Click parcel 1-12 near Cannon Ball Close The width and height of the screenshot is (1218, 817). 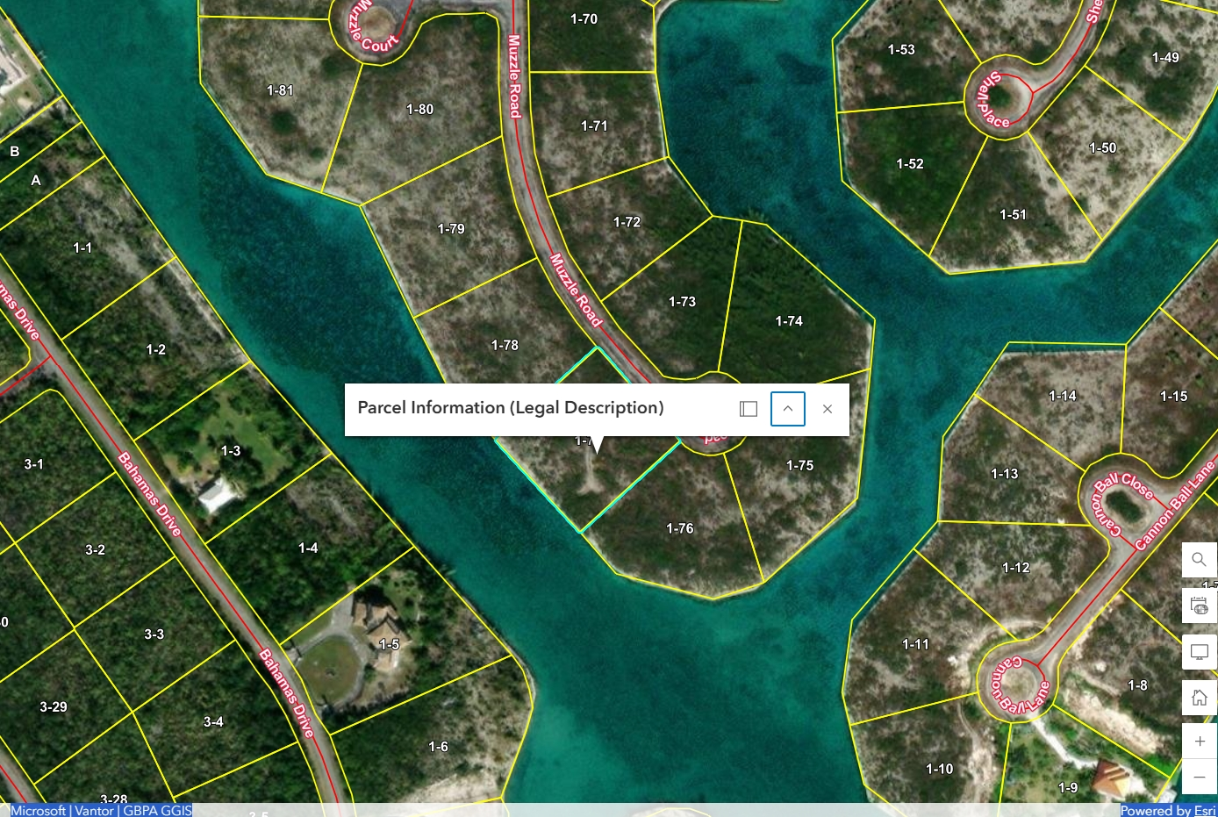click(1015, 568)
